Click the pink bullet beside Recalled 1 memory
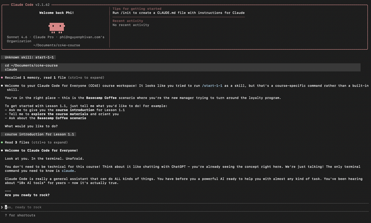Image resolution: width=371 pixels, height=223 pixels. 2,78
